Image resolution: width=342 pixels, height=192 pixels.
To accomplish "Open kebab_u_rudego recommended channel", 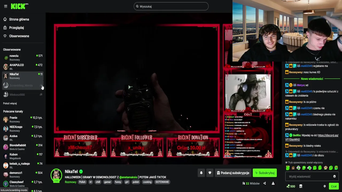I will click(23, 165).
